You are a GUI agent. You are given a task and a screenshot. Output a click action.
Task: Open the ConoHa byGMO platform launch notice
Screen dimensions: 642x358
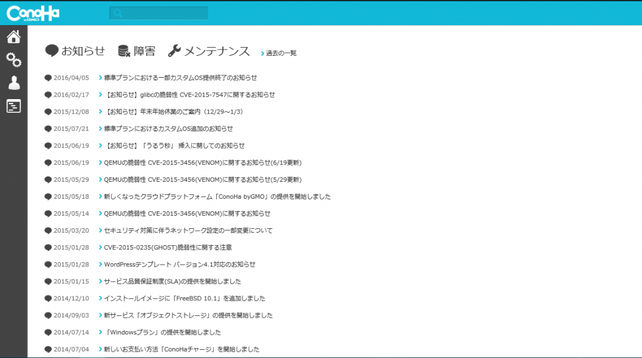pyautogui.click(x=217, y=197)
